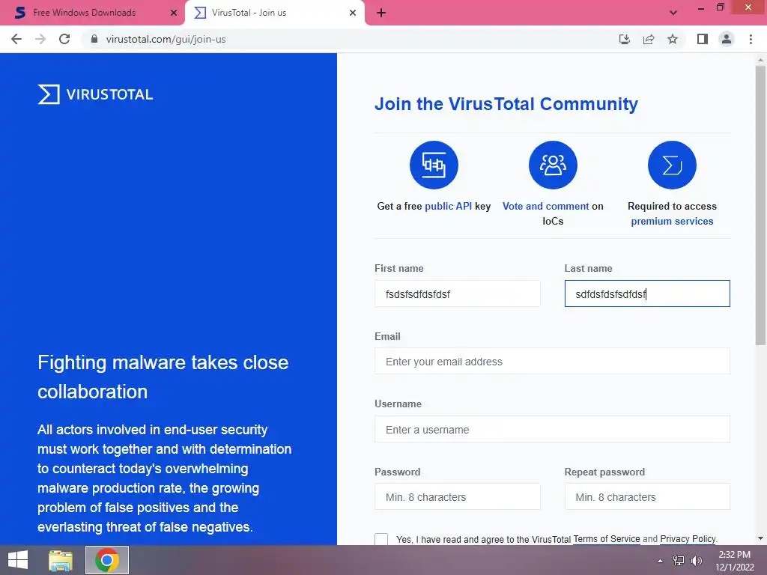Open the Vote and comment link
The image size is (767, 575).
[545, 207]
